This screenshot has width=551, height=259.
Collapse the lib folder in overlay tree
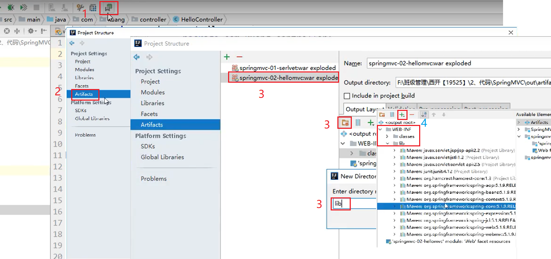click(x=387, y=143)
